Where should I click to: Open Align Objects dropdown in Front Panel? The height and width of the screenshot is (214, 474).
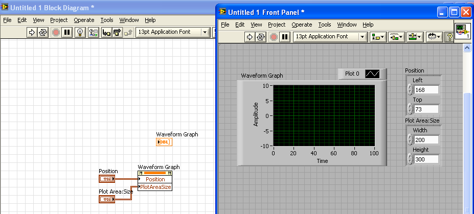(377, 37)
